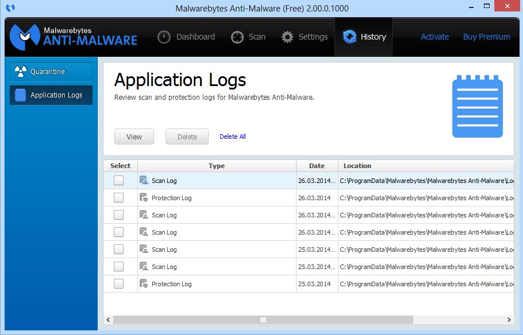Sort by the Location column header
The height and width of the screenshot is (335, 523).
click(426, 166)
